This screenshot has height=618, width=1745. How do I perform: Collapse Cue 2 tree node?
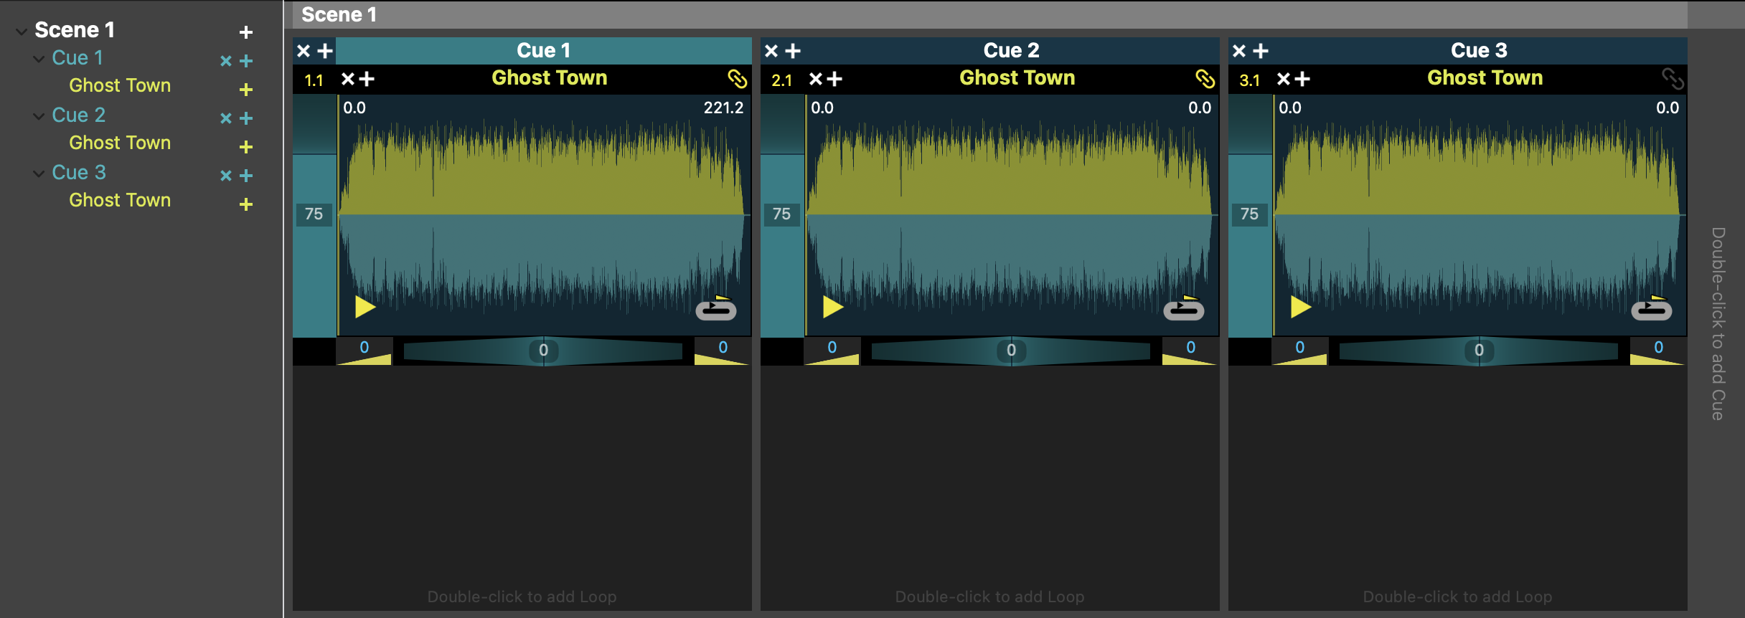point(39,116)
